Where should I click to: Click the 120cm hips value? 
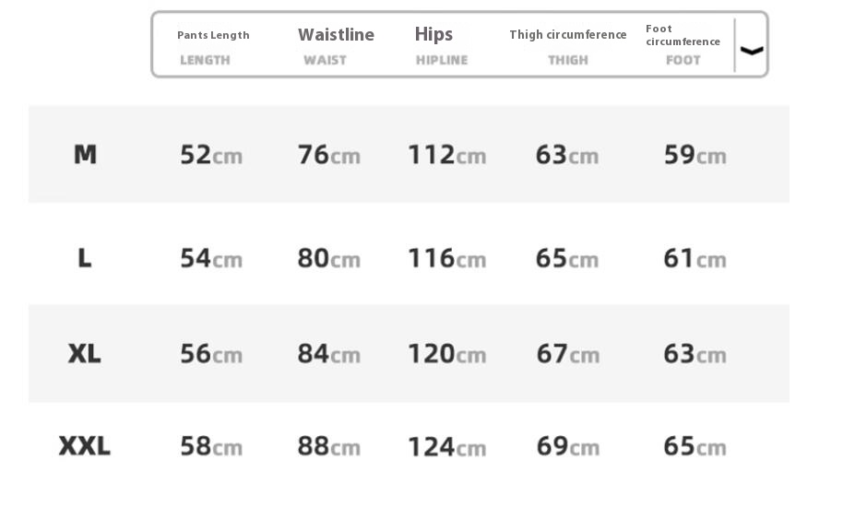click(446, 354)
